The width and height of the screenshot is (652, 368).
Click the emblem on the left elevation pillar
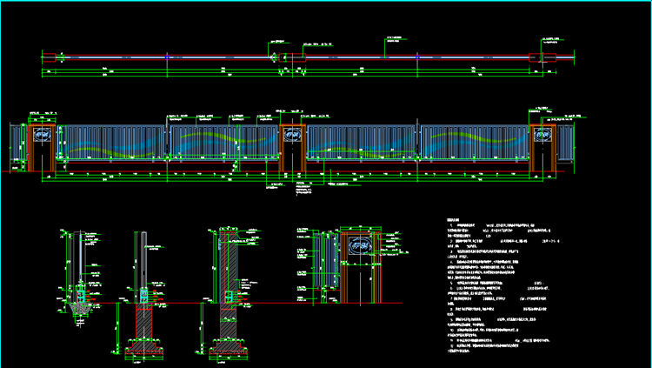click(43, 135)
